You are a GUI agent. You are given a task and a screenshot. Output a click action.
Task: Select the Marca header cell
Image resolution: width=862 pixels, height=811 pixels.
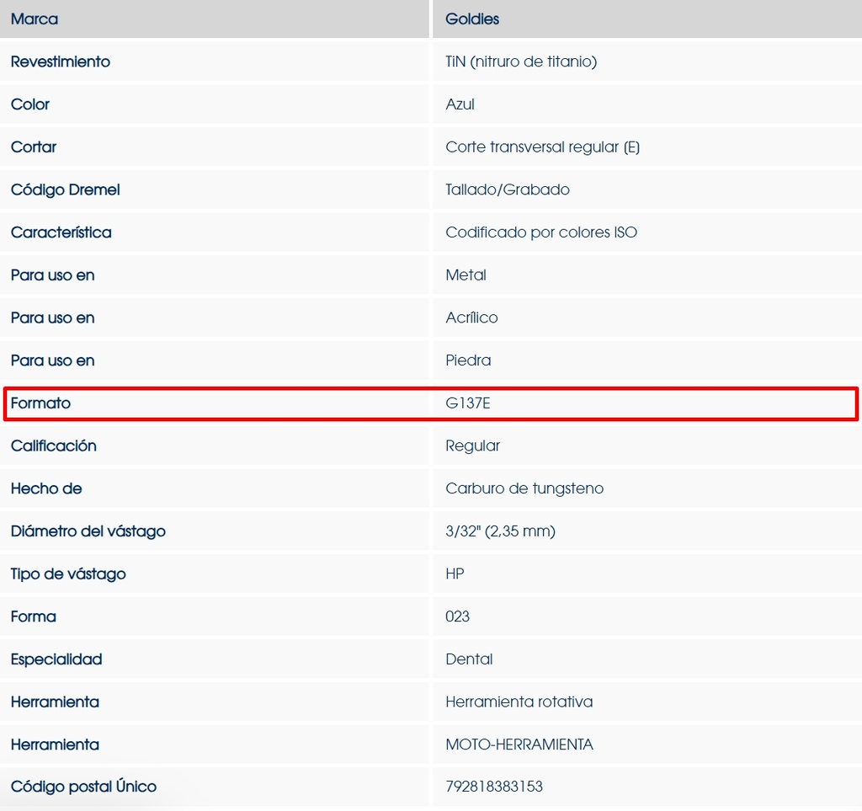(35, 19)
